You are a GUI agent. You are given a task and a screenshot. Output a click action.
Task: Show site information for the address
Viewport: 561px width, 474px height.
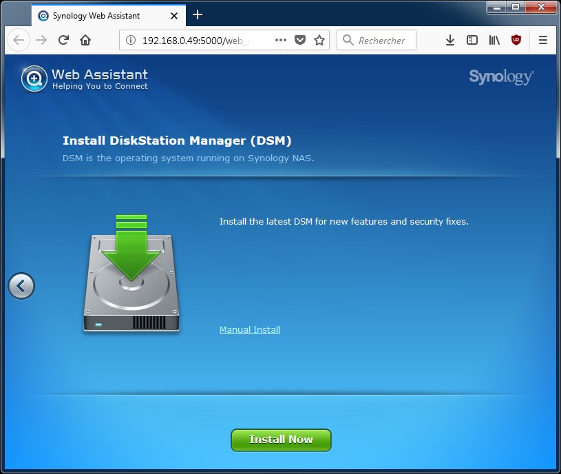(x=131, y=41)
